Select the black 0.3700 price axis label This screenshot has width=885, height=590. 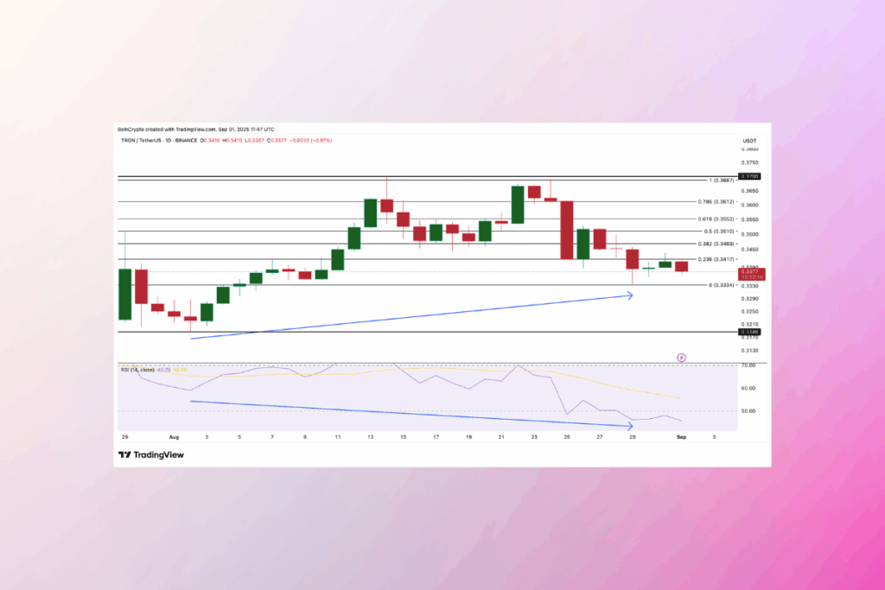pyautogui.click(x=748, y=176)
